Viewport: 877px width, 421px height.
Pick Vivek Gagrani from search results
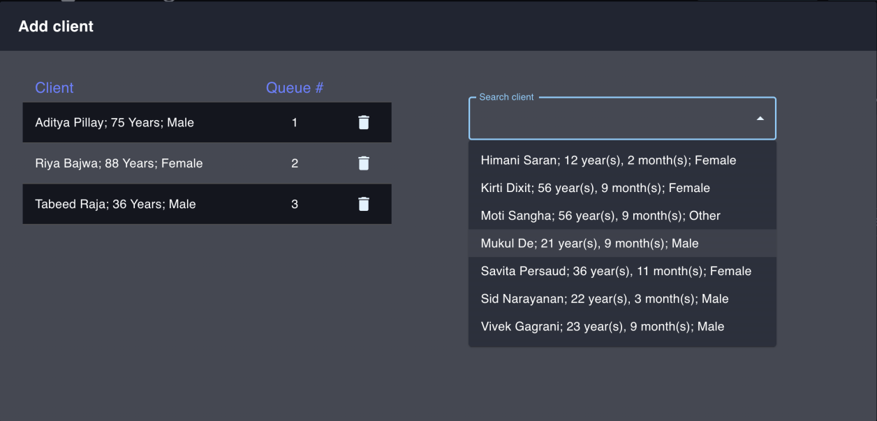(x=602, y=327)
